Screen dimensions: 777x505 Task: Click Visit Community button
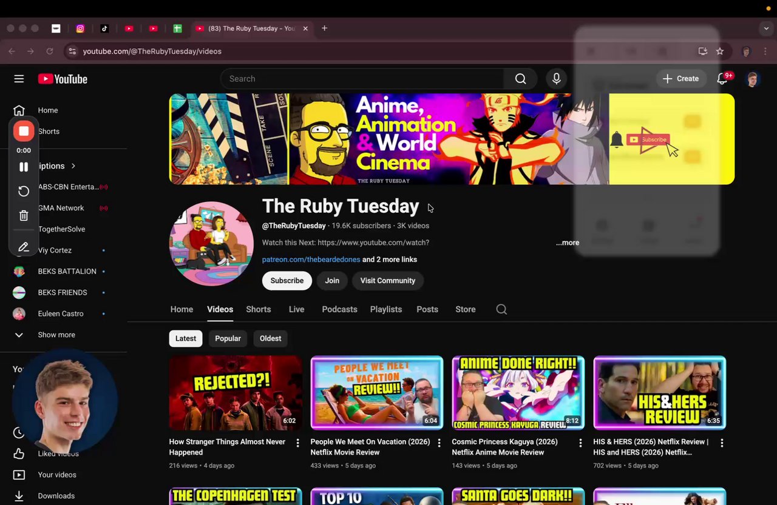click(388, 281)
